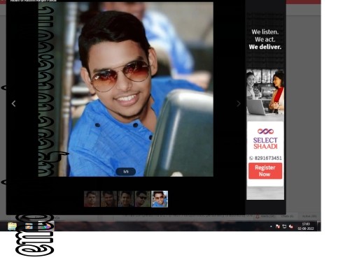The width and height of the screenshot is (350, 262).
Task: Open the third photo thumbnail
Action: [x=125, y=199]
